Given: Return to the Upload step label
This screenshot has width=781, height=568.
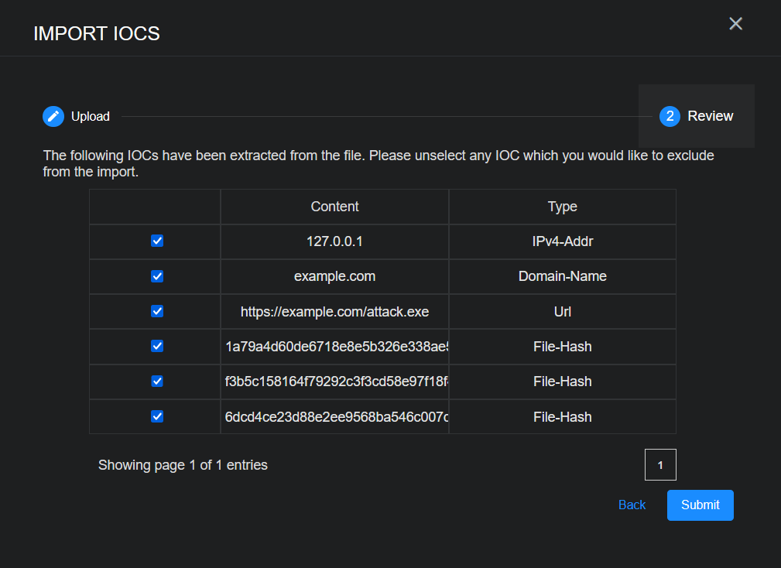Looking at the screenshot, I should tap(91, 116).
